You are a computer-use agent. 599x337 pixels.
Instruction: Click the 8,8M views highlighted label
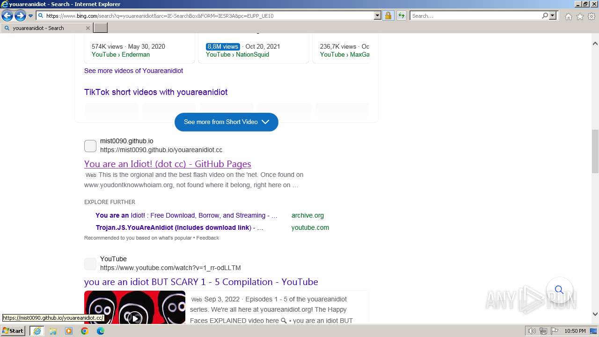point(223,46)
